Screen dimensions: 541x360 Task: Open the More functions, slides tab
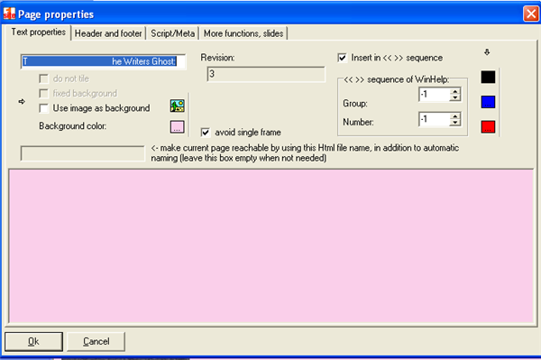[243, 33]
